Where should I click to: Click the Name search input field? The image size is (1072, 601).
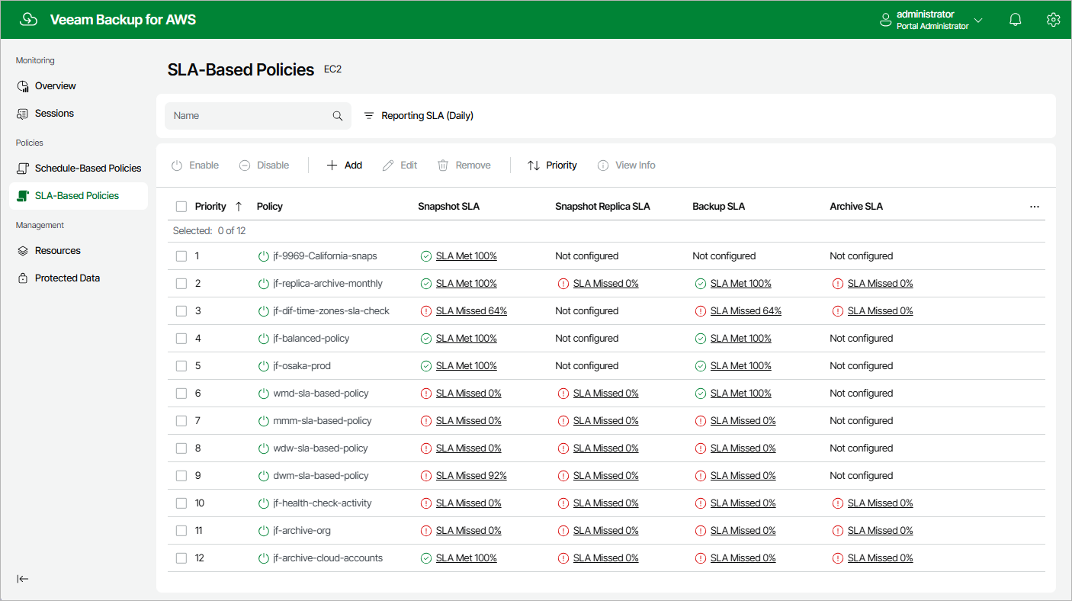click(x=248, y=116)
